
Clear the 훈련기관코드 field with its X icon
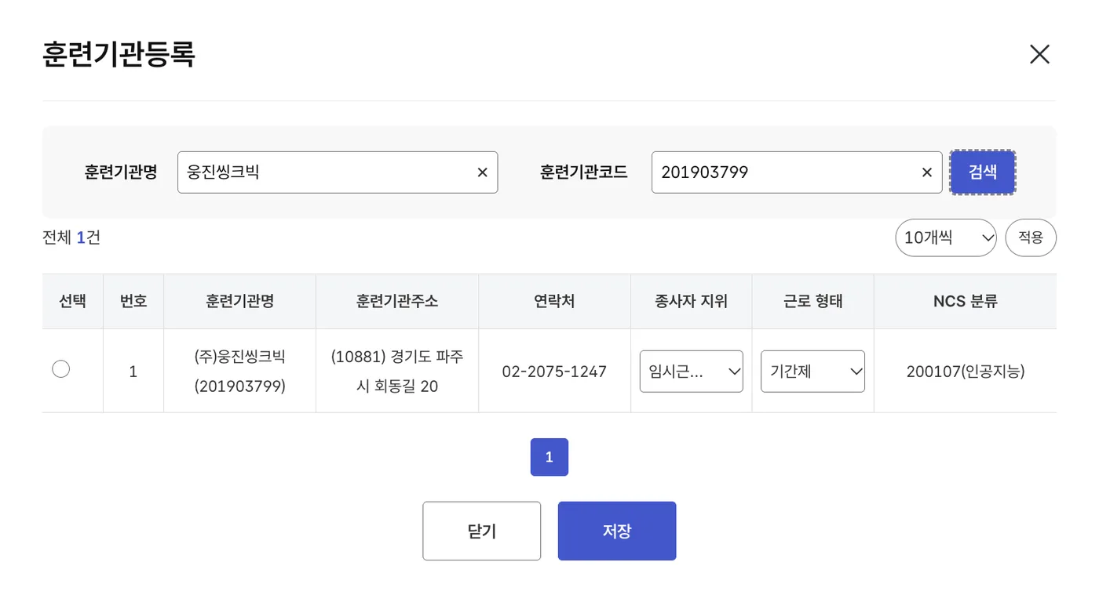tap(927, 172)
